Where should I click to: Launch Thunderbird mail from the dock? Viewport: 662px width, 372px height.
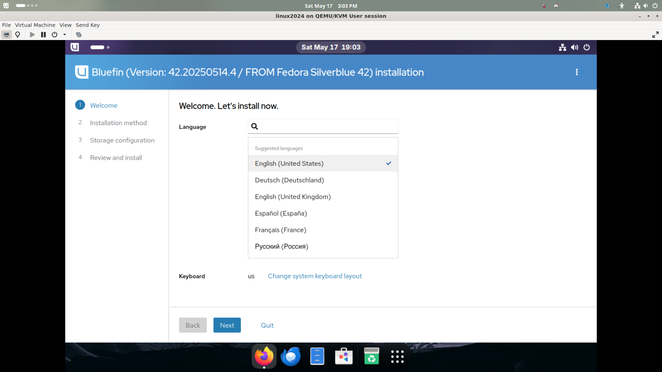click(291, 357)
